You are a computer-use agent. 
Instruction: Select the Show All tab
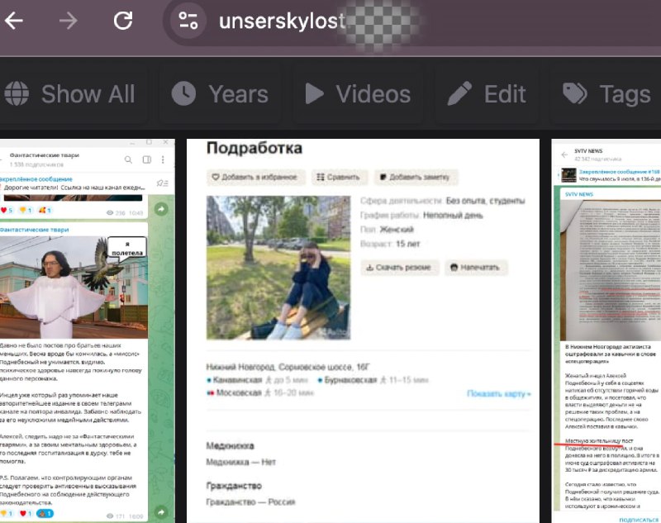(x=70, y=93)
